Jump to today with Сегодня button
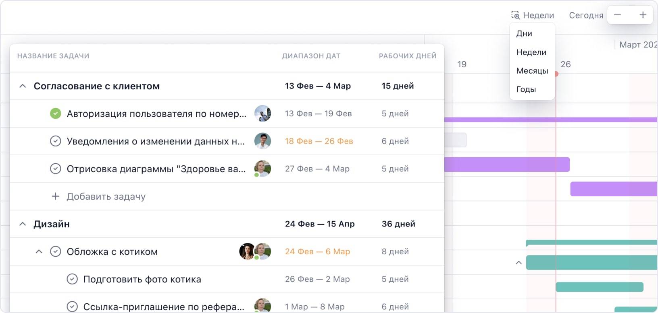Image resolution: width=658 pixels, height=313 pixels. [x=586, y=15]
